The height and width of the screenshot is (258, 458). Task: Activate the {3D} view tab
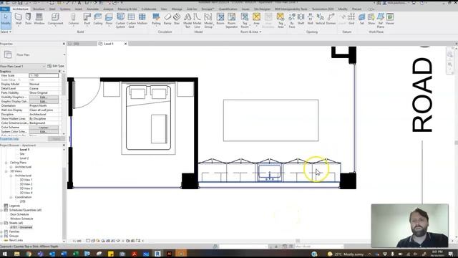(x=77, y=44)
